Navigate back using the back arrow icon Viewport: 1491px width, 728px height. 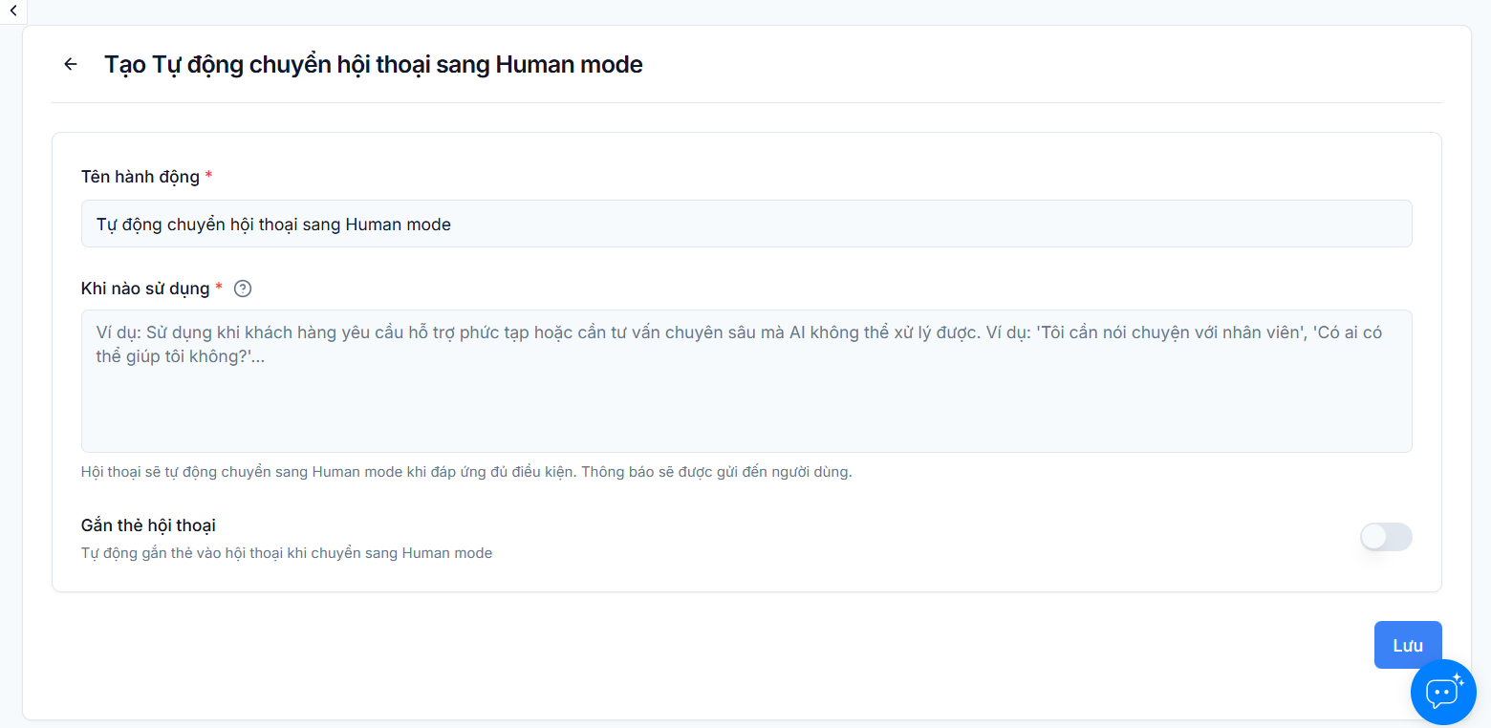(70, 64)
